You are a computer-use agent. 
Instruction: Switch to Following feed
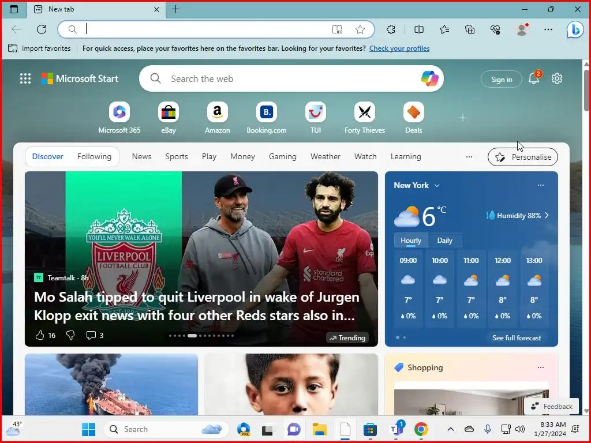tap(94, 156)
